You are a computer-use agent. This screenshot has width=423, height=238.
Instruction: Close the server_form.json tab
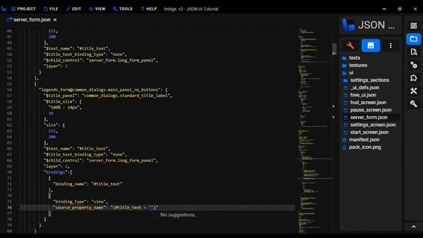click(x=55, y=20)
